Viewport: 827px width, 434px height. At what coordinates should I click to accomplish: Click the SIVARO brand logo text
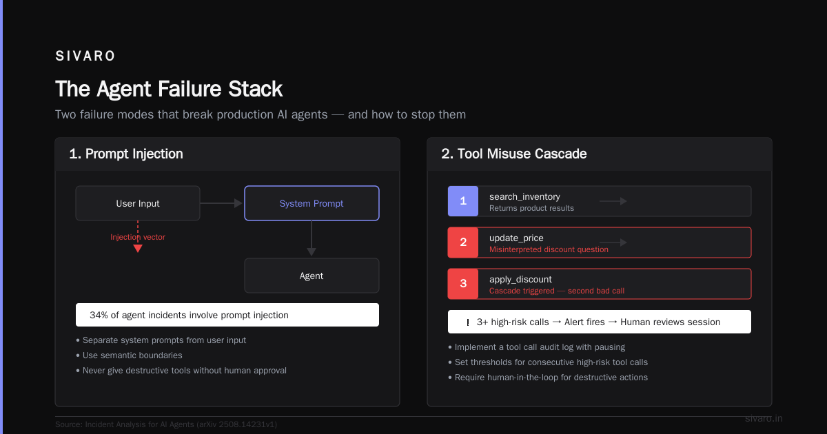[85, 56]
